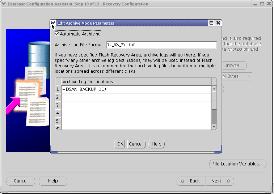This screenshot has height=194, width=274.
Task: Click the Browse... button in main window
Action: pyautogui.click(x=233, y=66)
